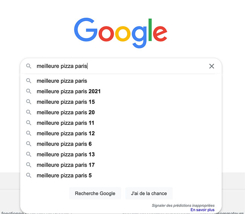Click the search icon next to "paris 11" suggestion
The width and height of the screenshot is (245, 214).
click(x=29, y=123)
